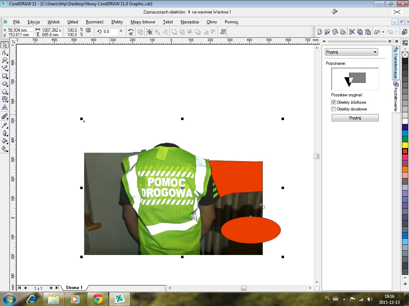Screen dimensions: 409x306
Task: Switch to the Transformacja docker tab
Action: coord(396,63)
